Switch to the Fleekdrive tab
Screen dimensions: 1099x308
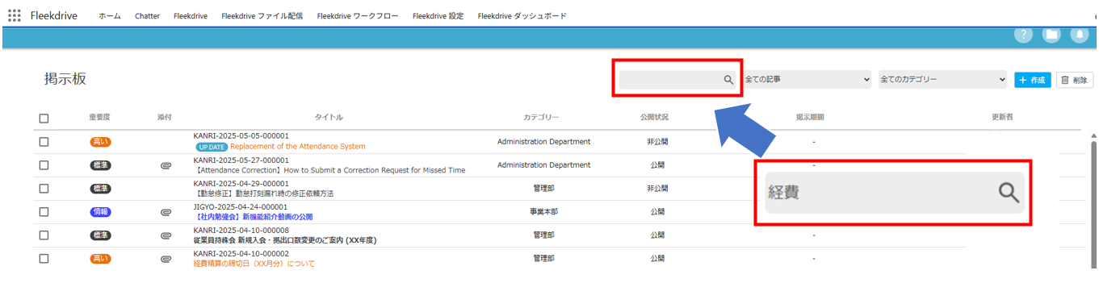[x=191, y=16]
